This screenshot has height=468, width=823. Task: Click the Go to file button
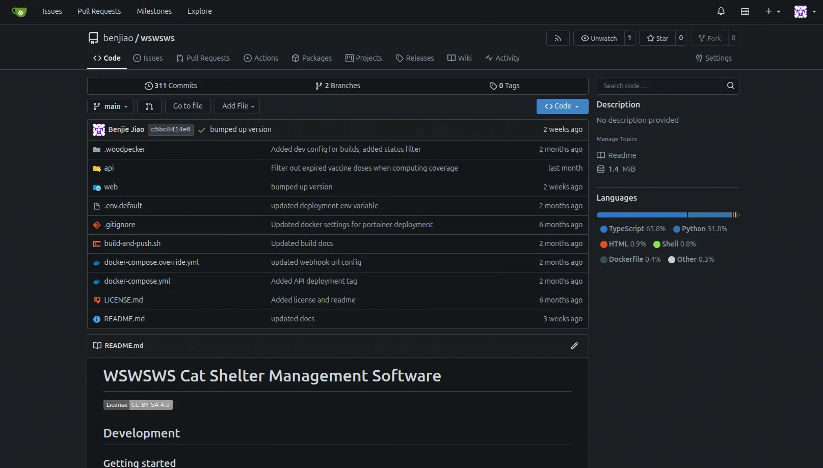click(188, 106)
